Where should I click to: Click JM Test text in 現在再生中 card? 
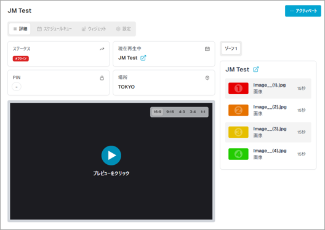[x=127, y=58]
